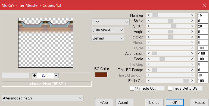The width and height of the screenshot is (209, 106).
Task: Enable the 1/n Fade Out checkbox
Action: tap(132, 88)
